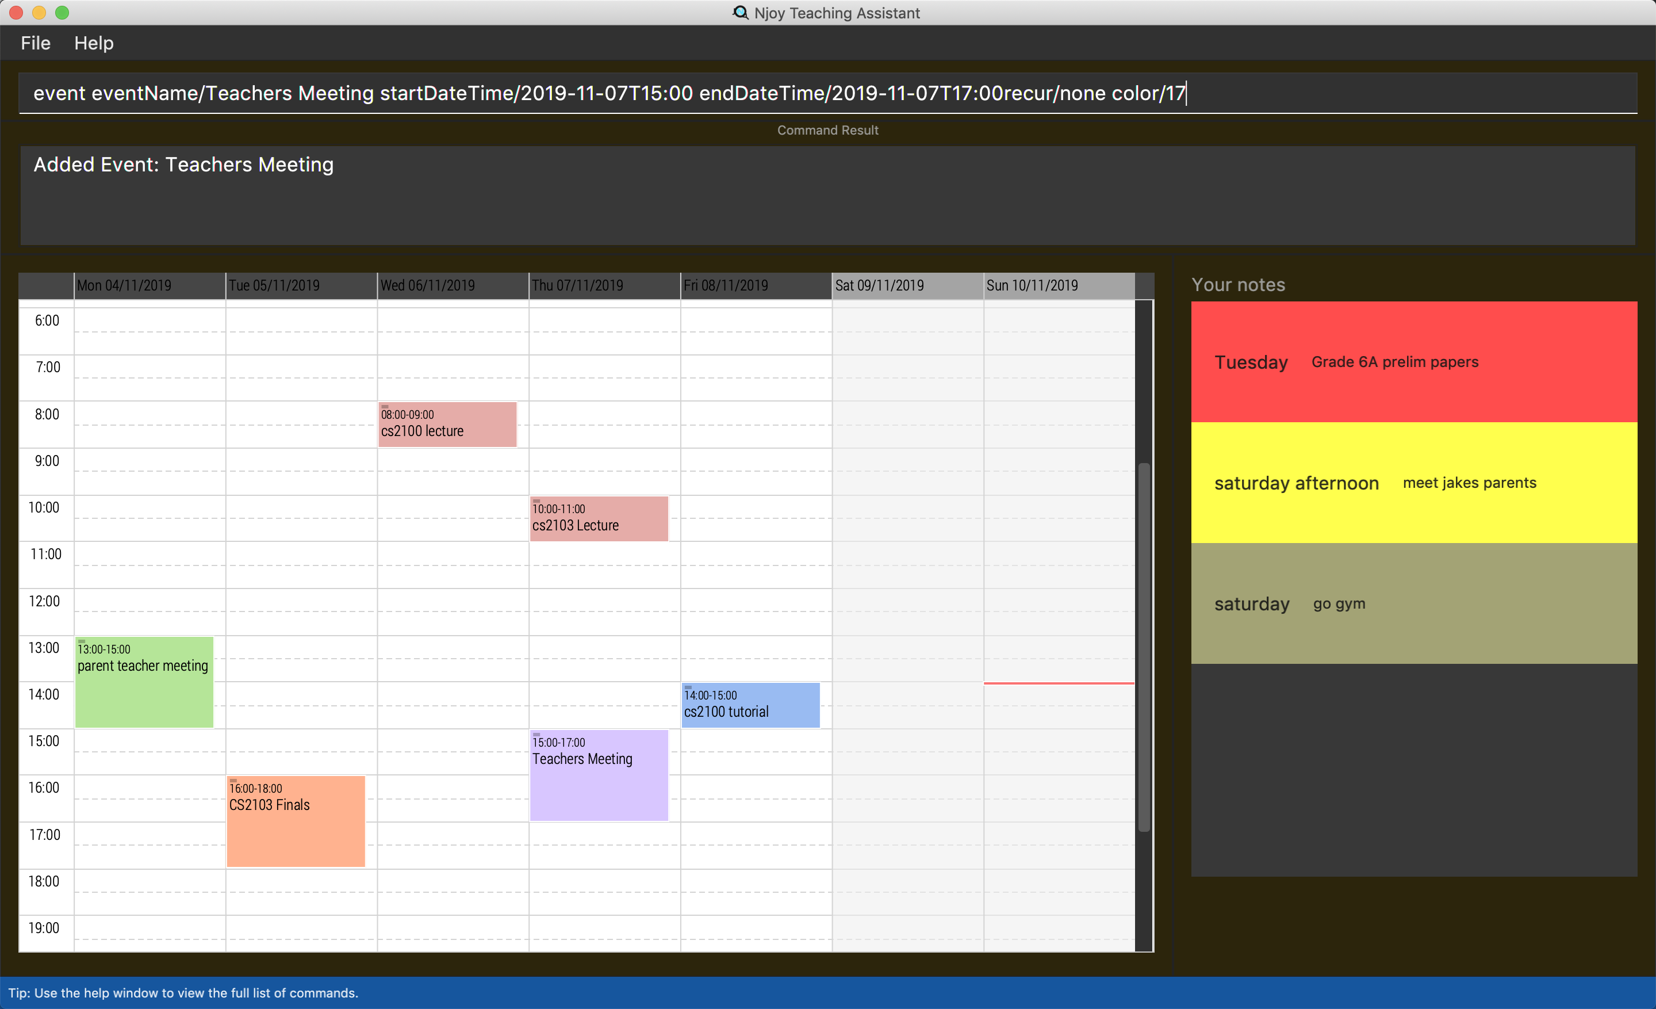Click the Added Event result box
The width and height of the screenshot is (1656, 1009).
point(828,196)
